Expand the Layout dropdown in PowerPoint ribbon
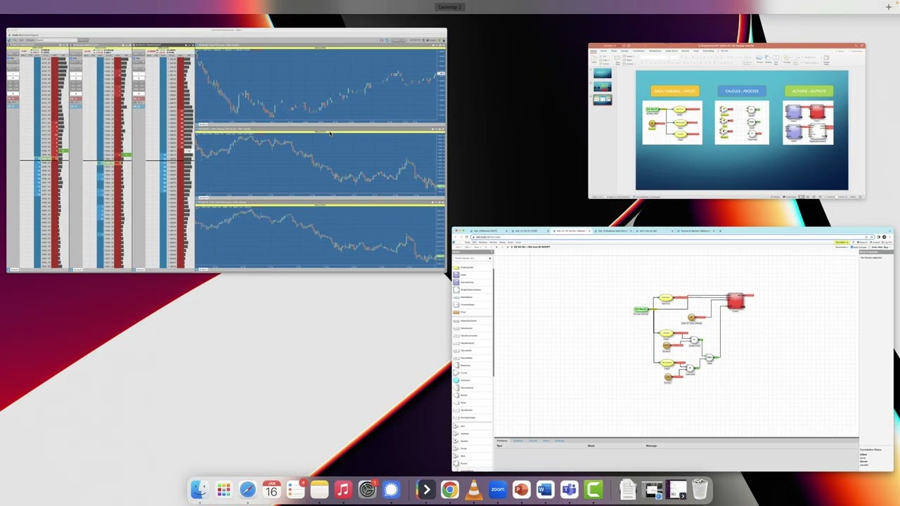 pyautogui.click(x=629, y=56)
